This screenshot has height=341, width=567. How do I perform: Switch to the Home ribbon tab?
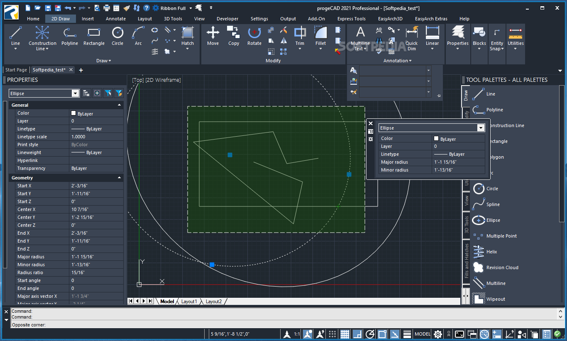[33, 19]
